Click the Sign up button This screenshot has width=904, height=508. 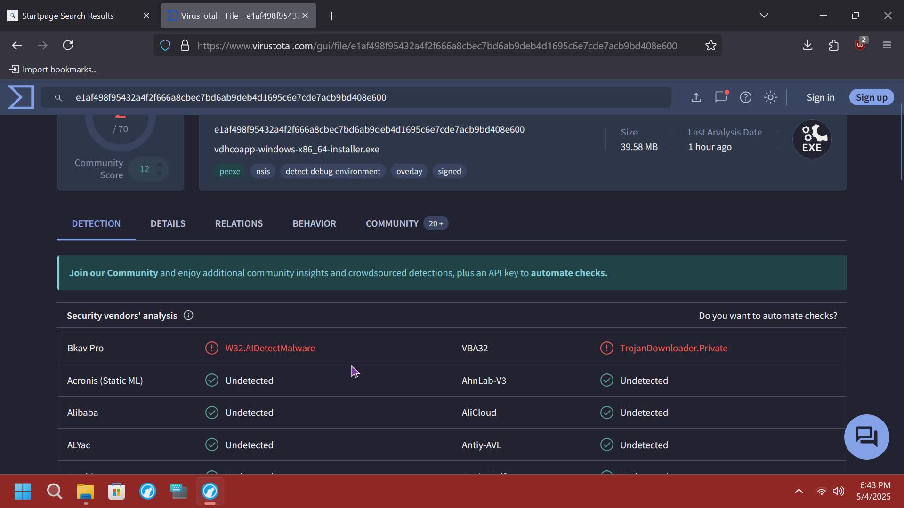872,97
